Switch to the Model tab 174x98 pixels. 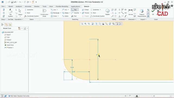tap(11, 7)
